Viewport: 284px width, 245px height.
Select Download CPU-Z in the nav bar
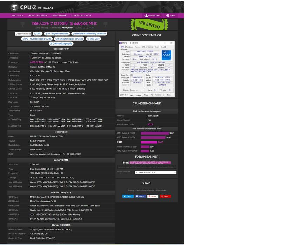point(81,15)
